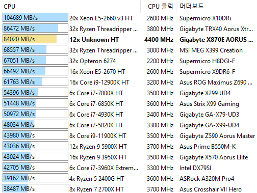
Task: Click the 3200 MHz clock value
Action: click(160, 82)
